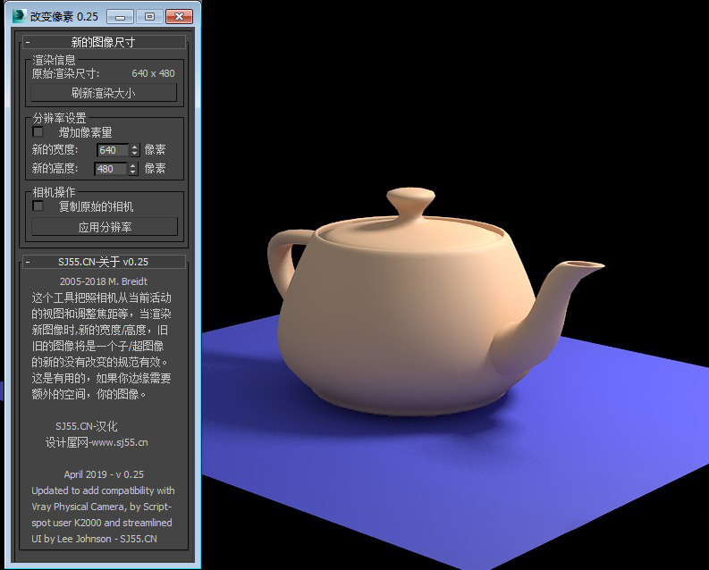Screen dimensions: 709x570
Task: Enable the 增加像素里 checkbox
Action: [x=38, y=132]
